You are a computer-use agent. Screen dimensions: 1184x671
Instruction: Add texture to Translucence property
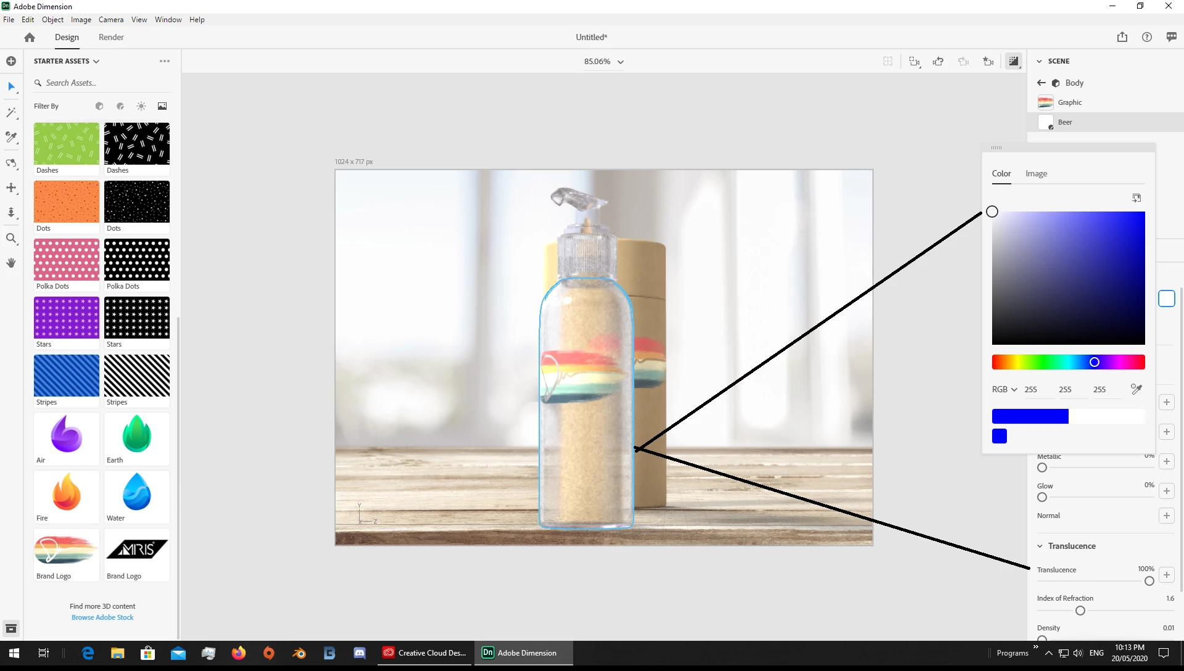[1166, 575]
